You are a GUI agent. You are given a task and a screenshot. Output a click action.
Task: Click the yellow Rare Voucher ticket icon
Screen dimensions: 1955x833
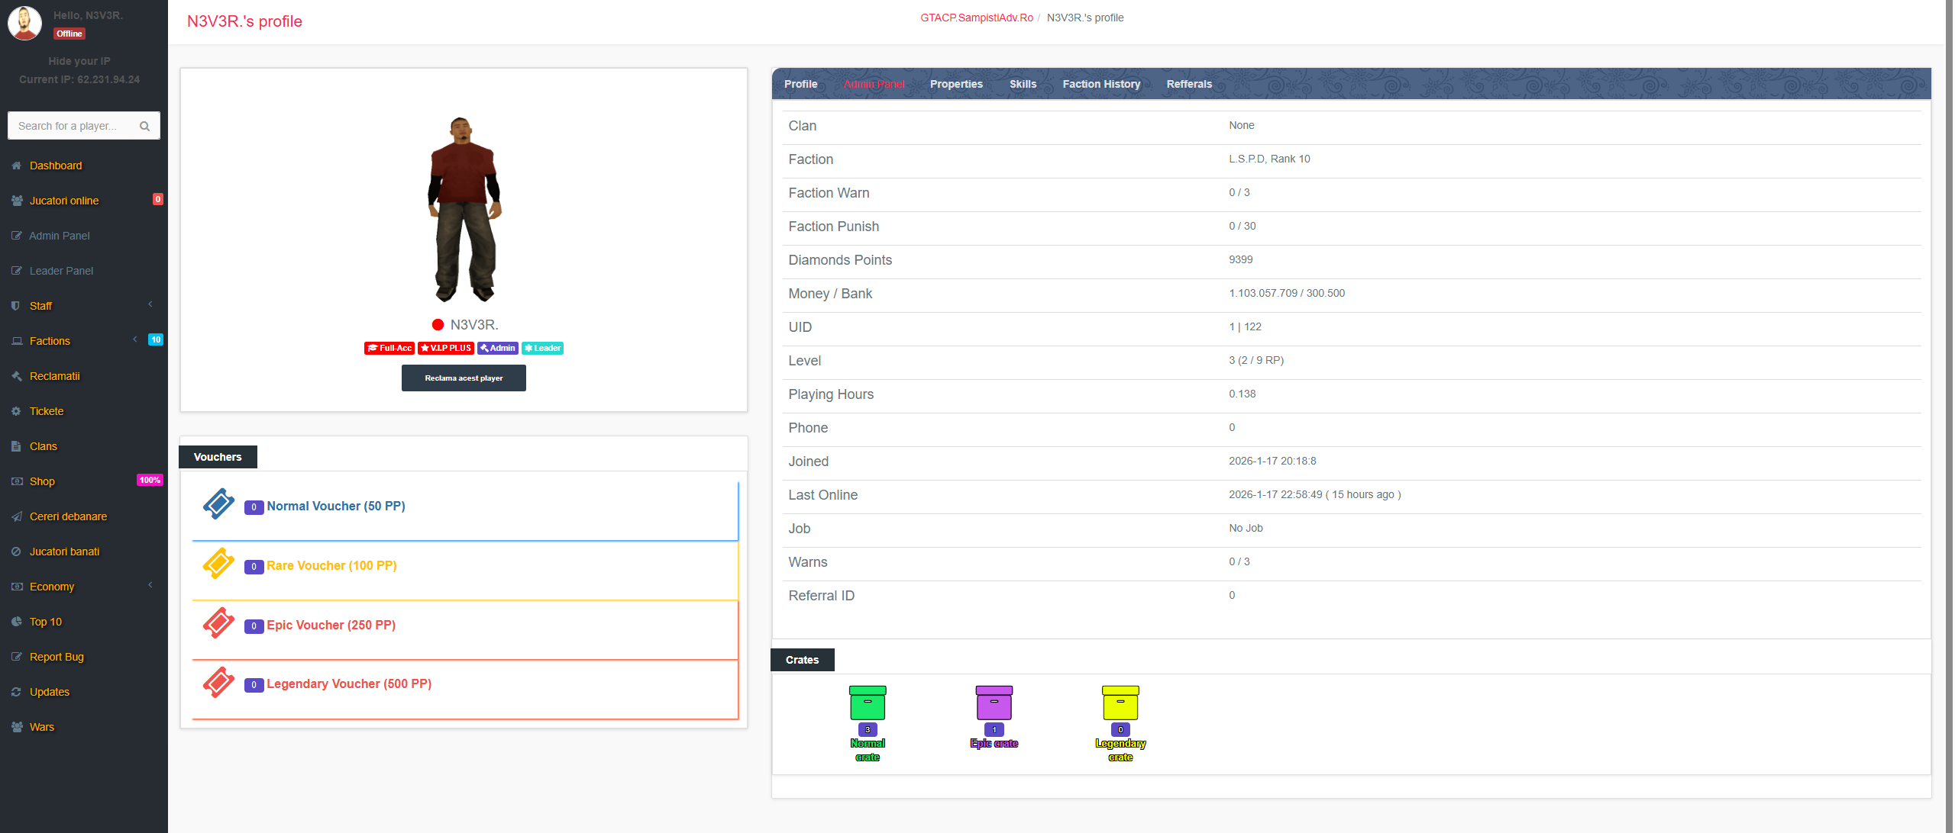218,564
